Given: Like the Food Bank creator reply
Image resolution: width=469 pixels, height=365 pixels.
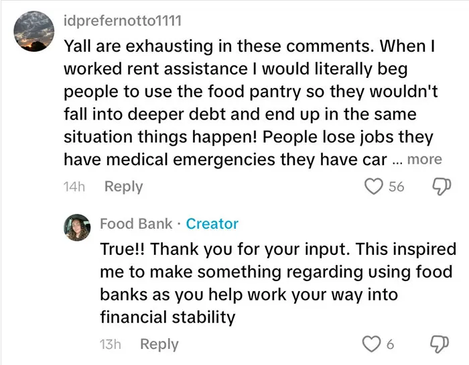Looking at the screenshot, I should point(371,344).
